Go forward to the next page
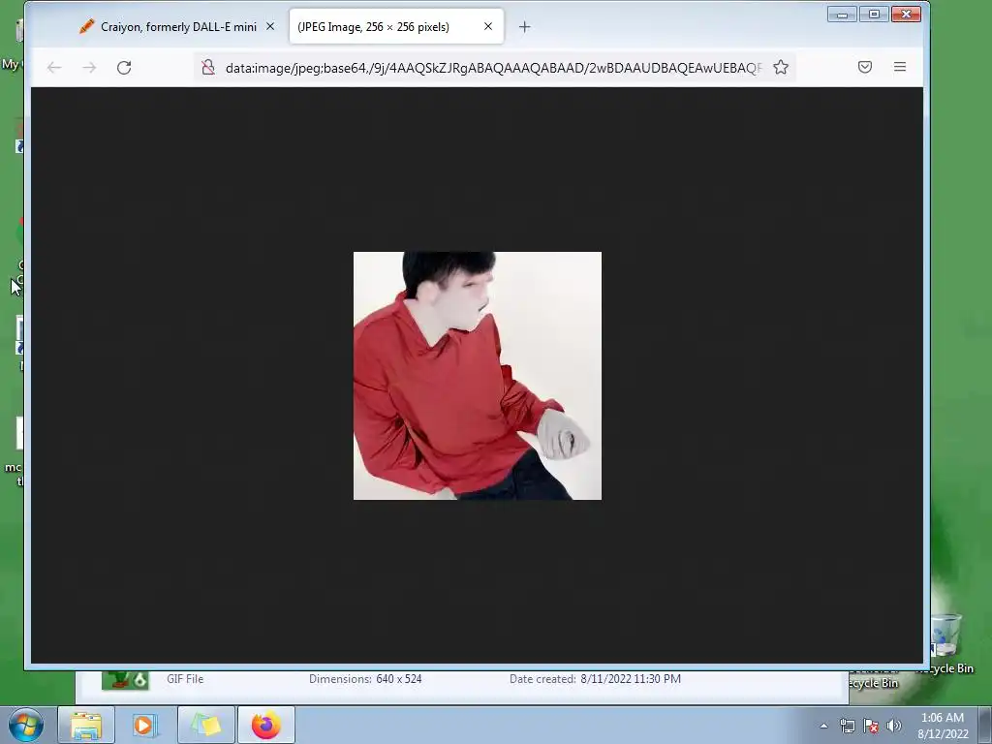The image size is (992, 744). pyautogui.click(x=89, y=67)
